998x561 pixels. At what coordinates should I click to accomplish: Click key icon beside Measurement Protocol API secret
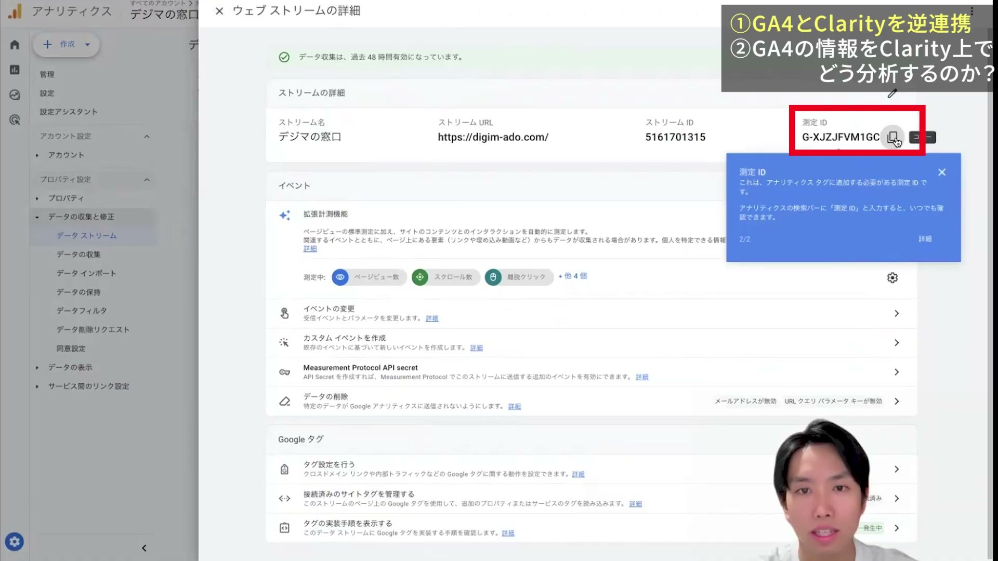click(284, 372)
